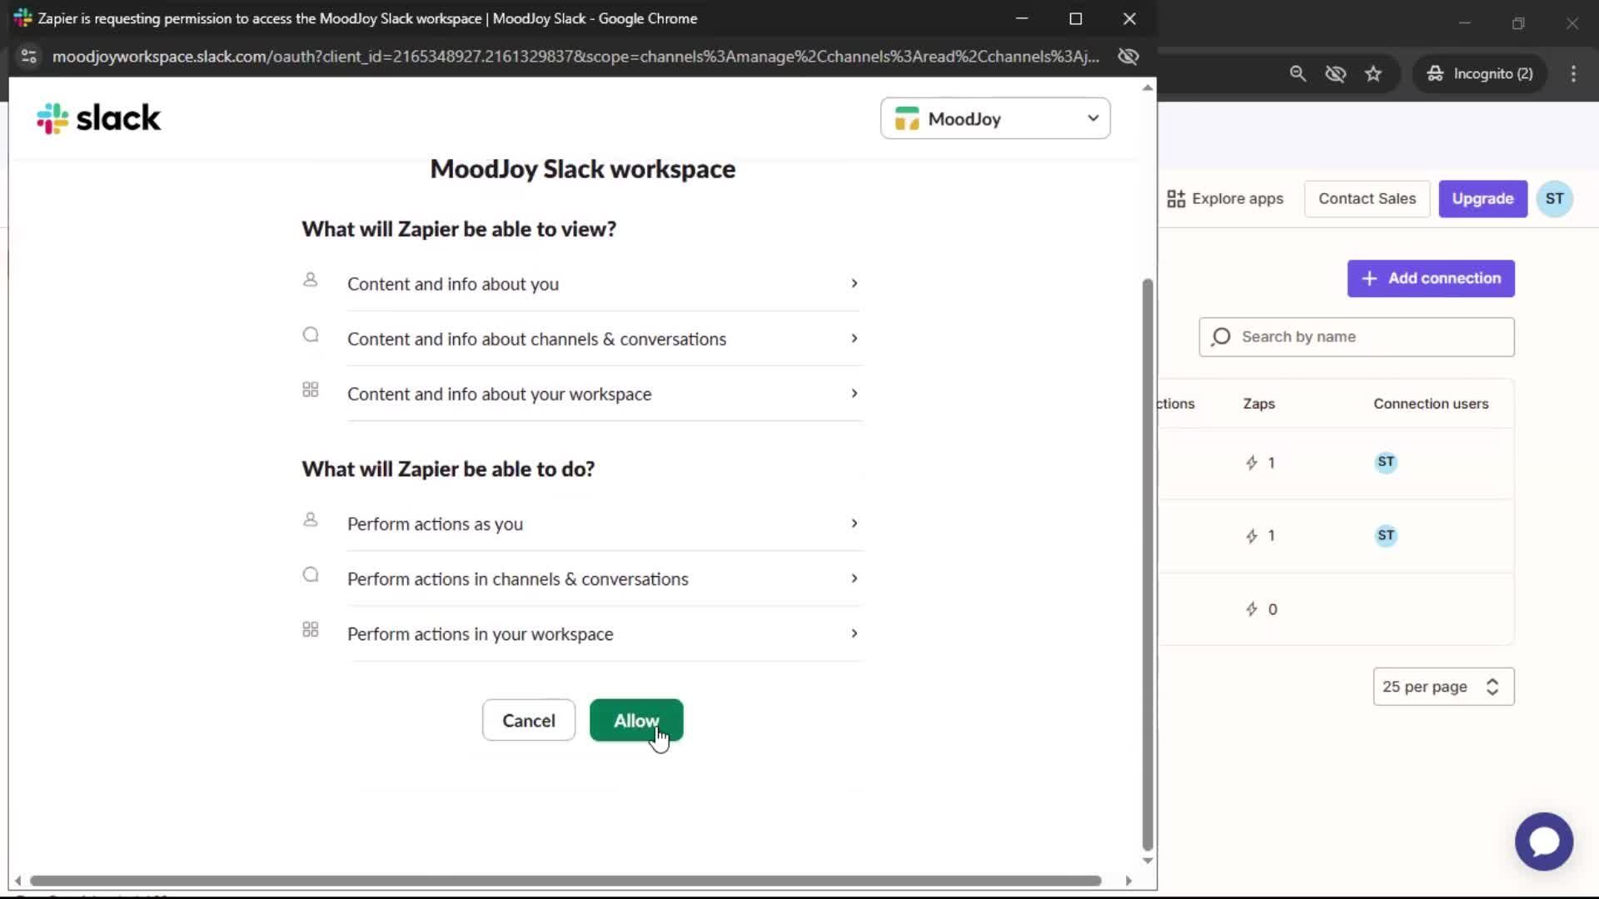
Task: Click the grid icon beside your workspace content
Action: [311, 390]
